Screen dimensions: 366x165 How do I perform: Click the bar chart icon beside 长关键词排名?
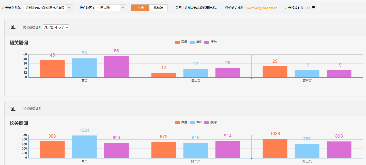tap(13, 108)
